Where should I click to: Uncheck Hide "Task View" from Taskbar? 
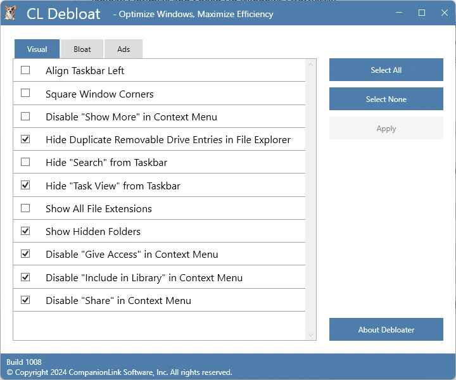click(x=25, y=185)
